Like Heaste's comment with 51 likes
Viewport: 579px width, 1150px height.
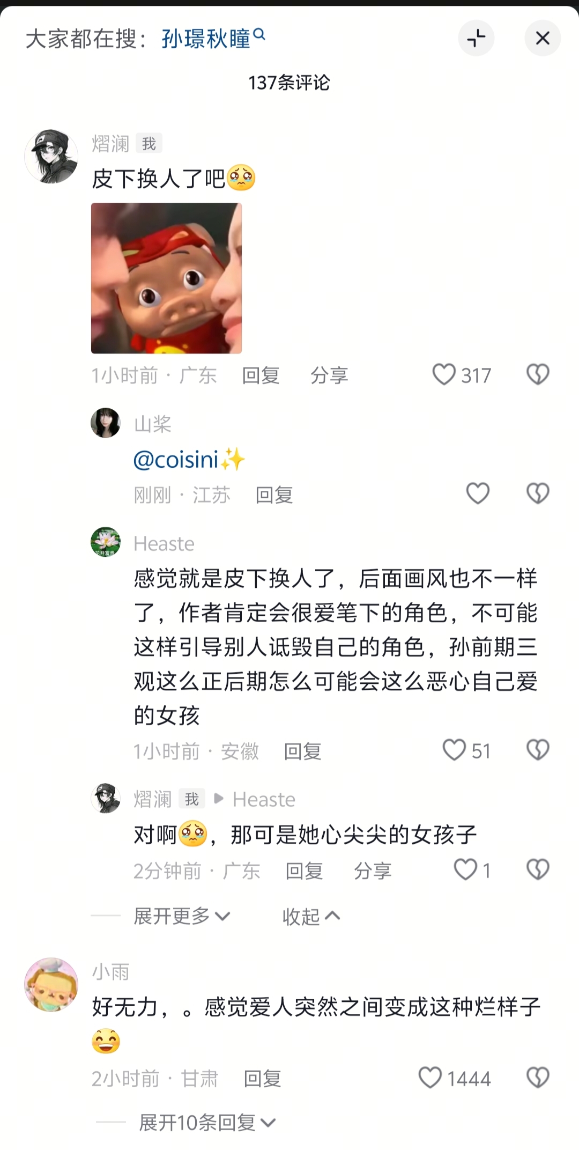coord(454,750)
